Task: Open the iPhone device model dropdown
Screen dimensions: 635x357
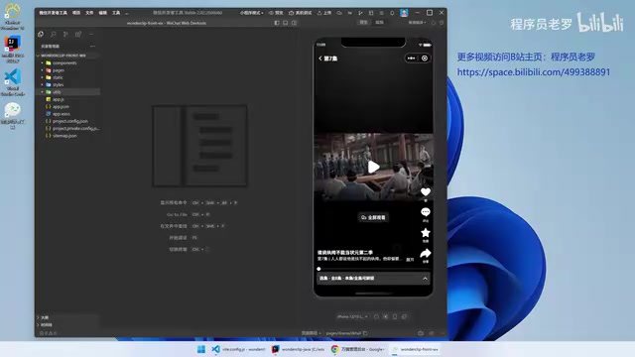Action: (x=352, y=316)
